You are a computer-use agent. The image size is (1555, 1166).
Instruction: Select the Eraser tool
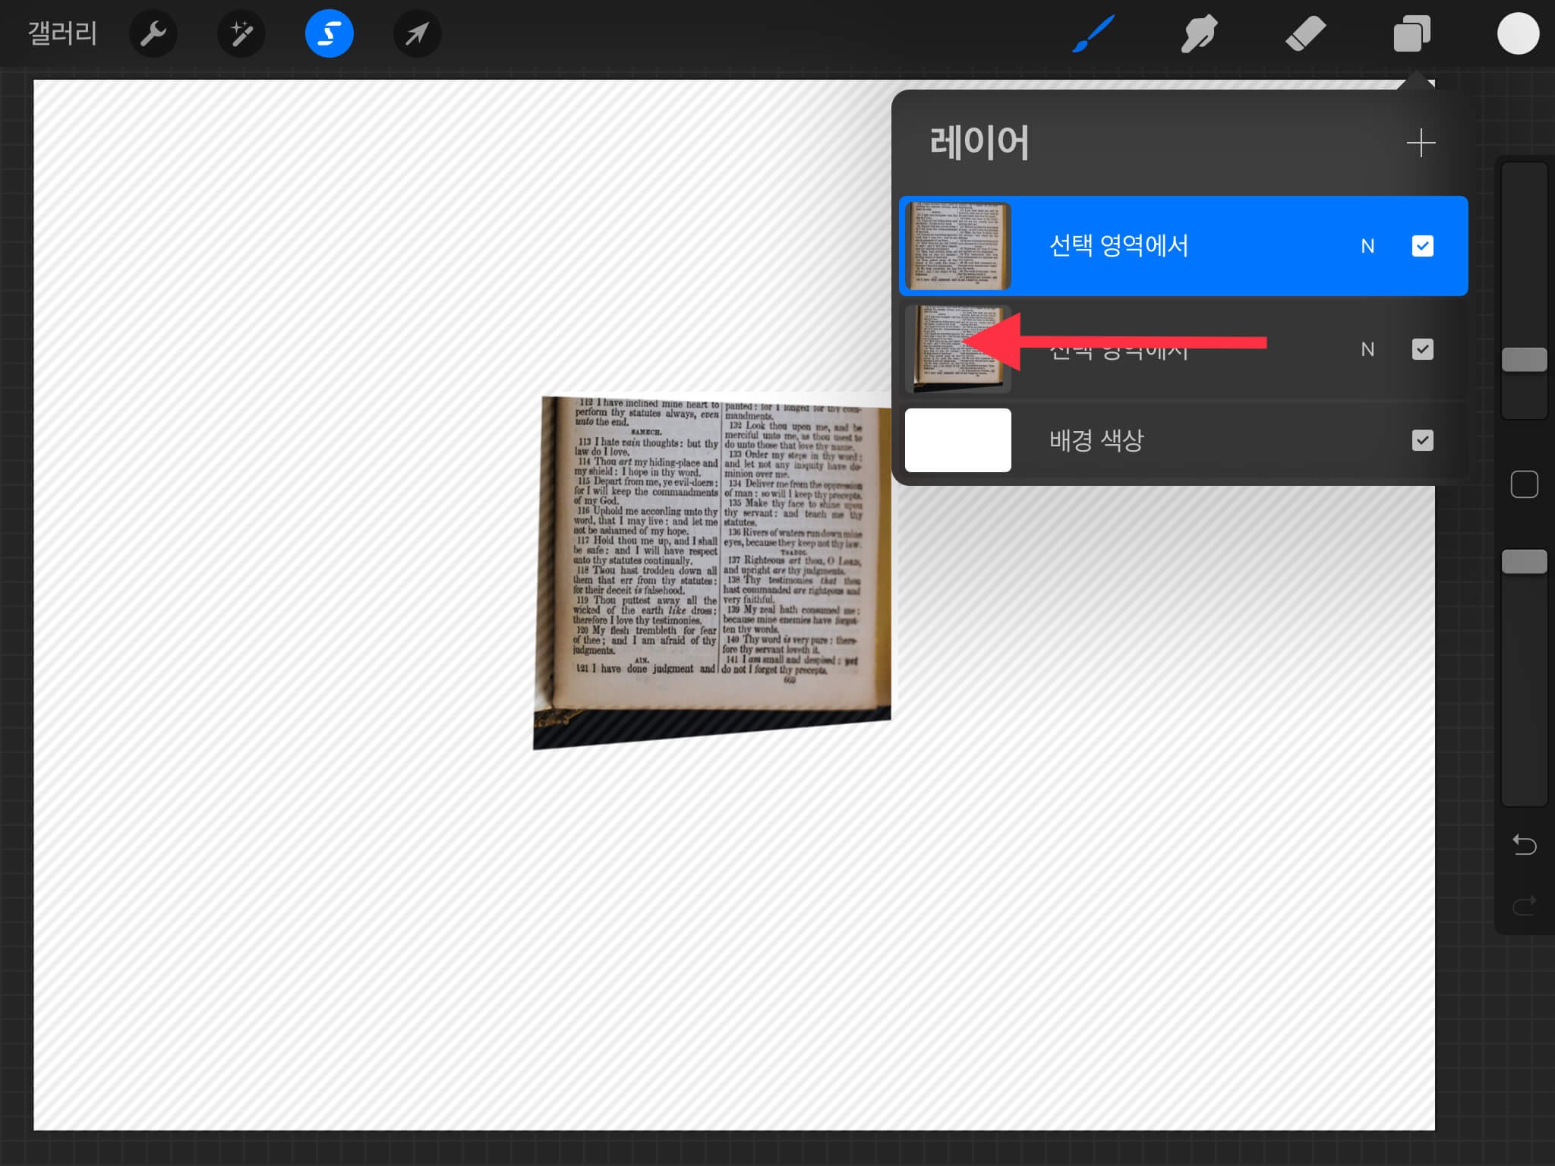(x=1305, y=33)
